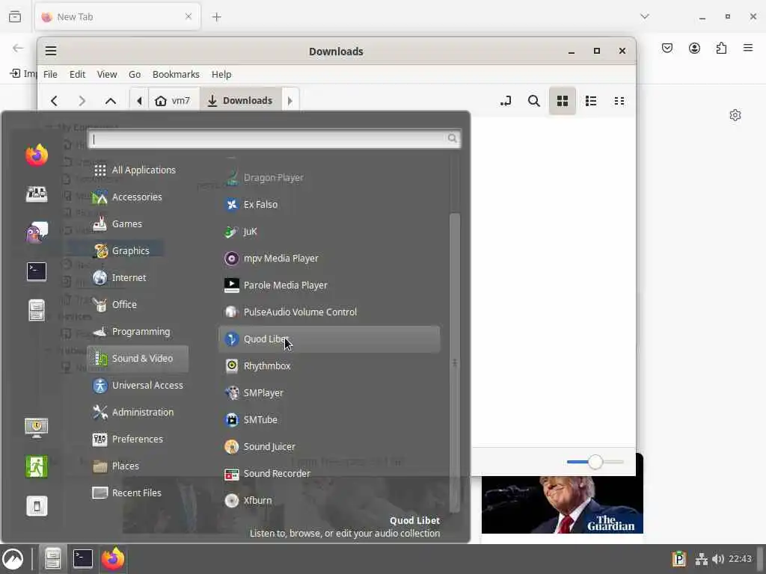This screenshot has width=766, height=574.
Task: Click volume icon in system tray
Action: click(717, 559)
